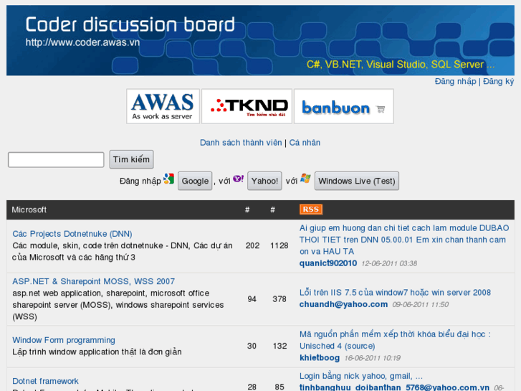Sign in with Windows Live (Test) button
This screenshot has width=521, height=391.
coord(357,181)
